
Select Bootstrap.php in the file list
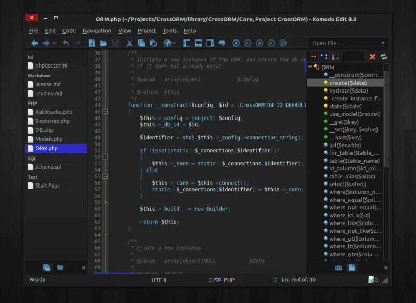click(56, 121)
